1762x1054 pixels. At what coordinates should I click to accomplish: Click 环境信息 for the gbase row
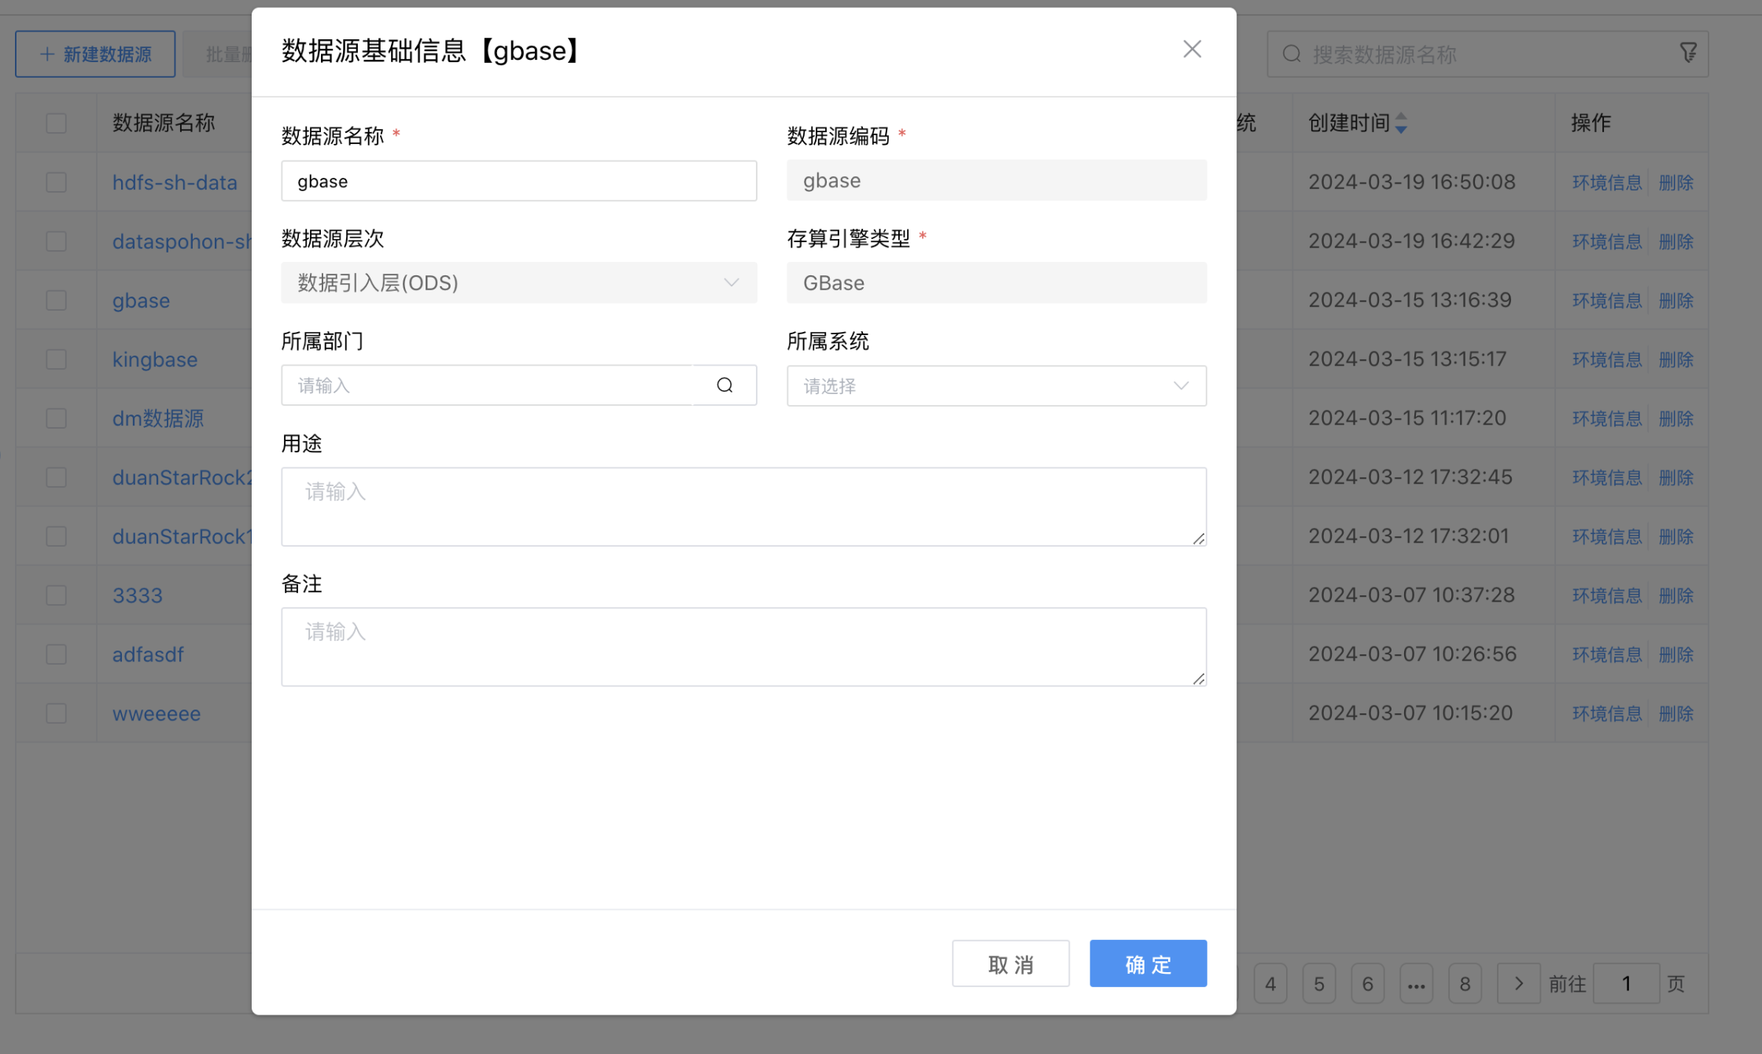coord(1605,300)
